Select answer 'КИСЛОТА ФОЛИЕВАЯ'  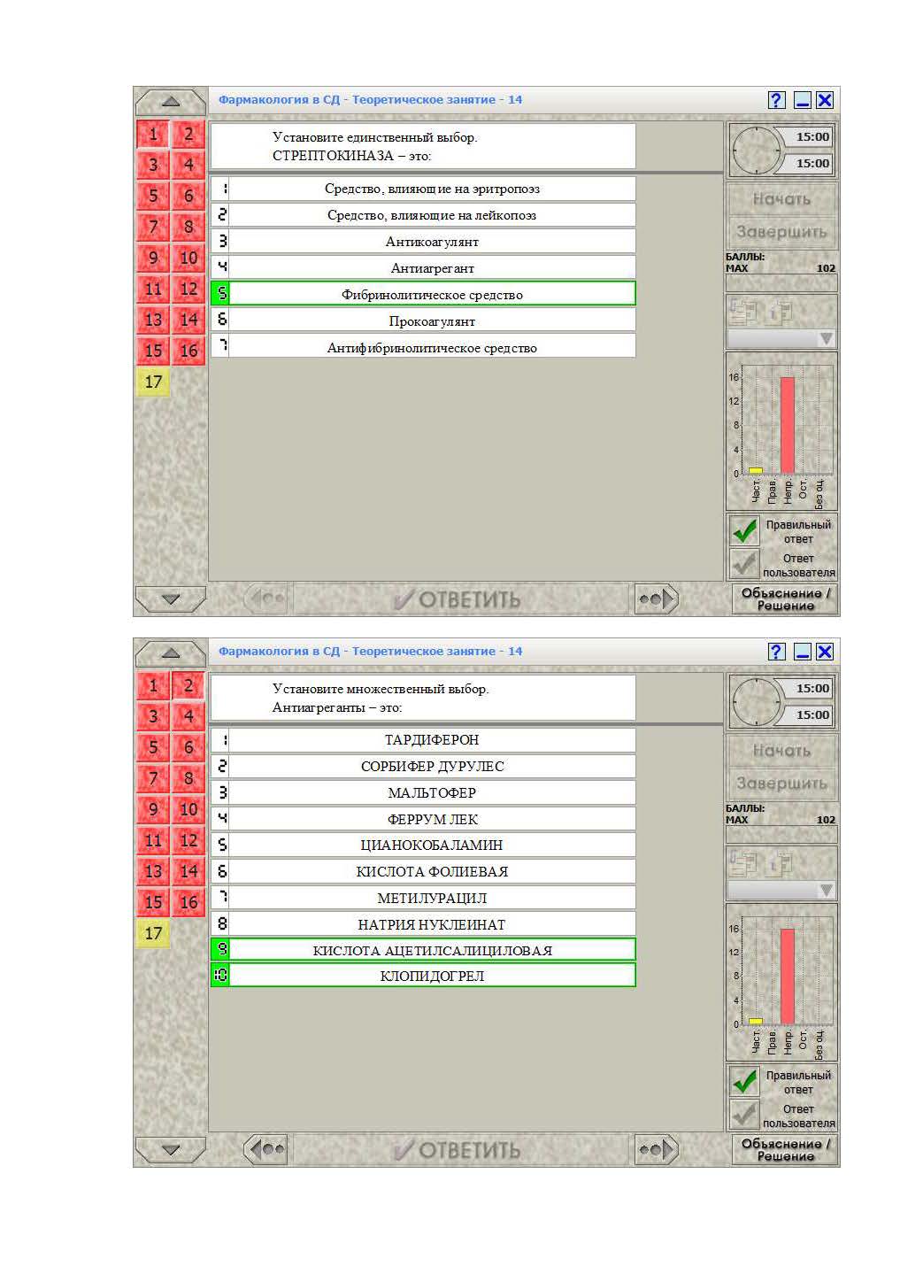(423, 871)
